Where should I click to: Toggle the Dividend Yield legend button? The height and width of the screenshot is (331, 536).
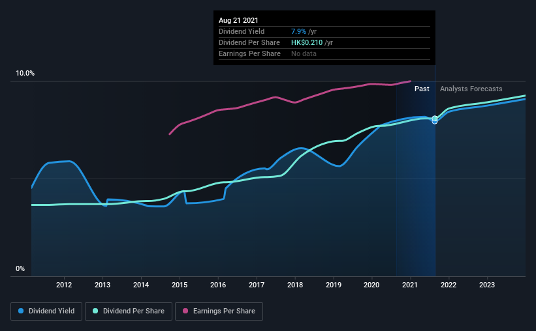point(46,311)
